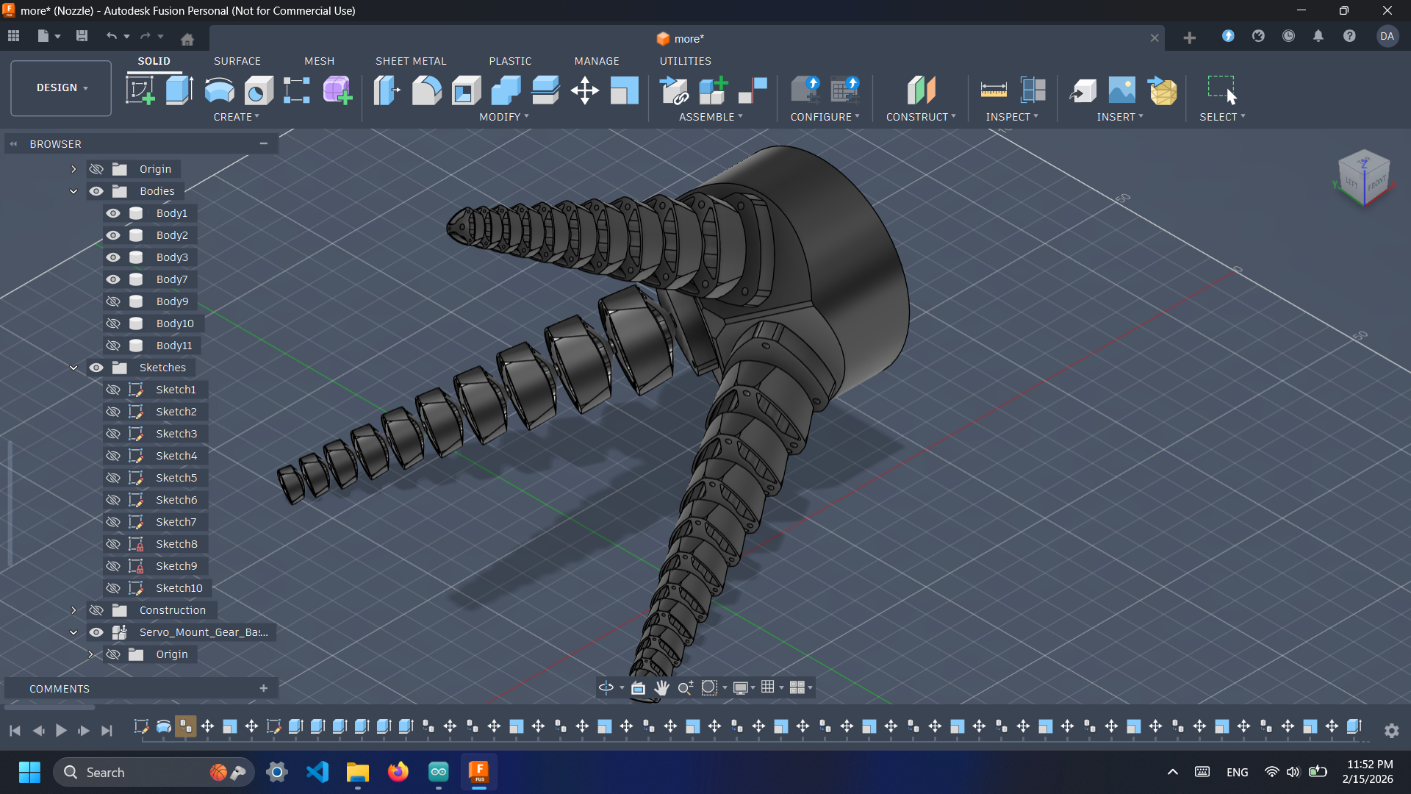Screen dimensions: 1411x794
Task: Open Firefox from the taskbar
Action: pyautogui.click(x=398, y=772)
